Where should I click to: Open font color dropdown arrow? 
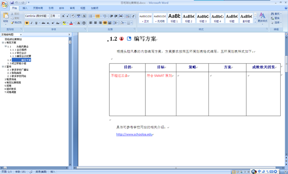click(74, 23)
